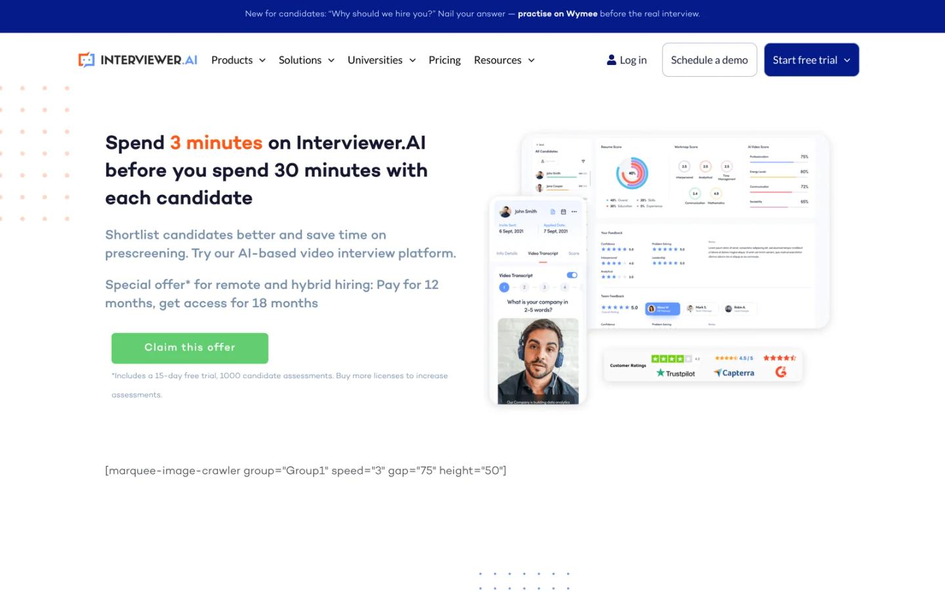Open the Pricing page

444,60
